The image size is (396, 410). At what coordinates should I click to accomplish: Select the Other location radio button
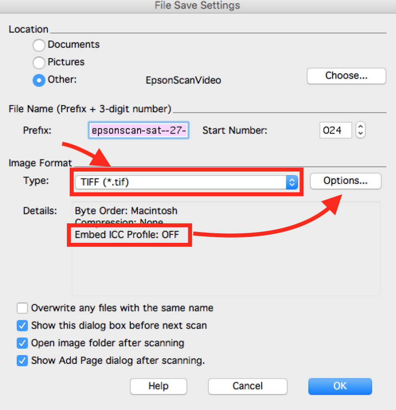tap(39, 80)
